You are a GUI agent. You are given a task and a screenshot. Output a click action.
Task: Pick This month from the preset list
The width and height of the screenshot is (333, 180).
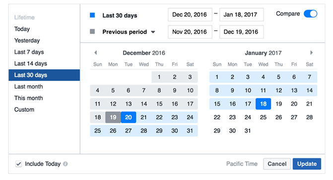click(29, 98)
